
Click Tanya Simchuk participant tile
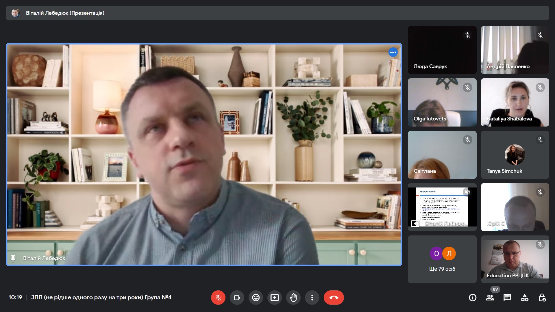(515, 155)
